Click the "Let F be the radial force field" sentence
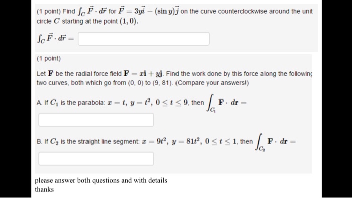Screen dimensions: 352x198 coord(79,74)
